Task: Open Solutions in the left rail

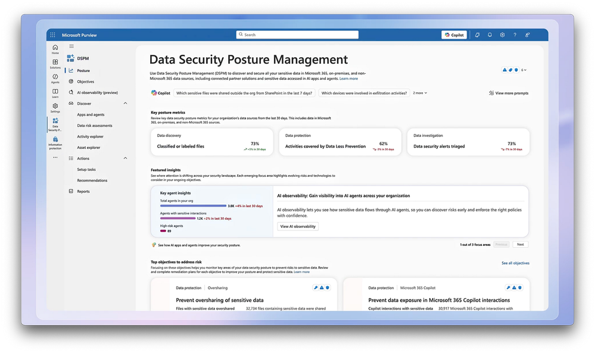Action: pyautogui.click(x=55, y=64)
